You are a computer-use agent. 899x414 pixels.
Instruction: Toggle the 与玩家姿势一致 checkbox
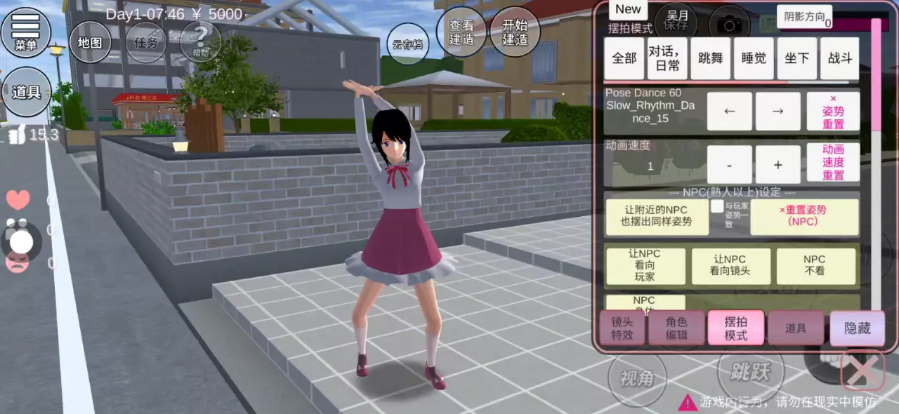[717, 206]
